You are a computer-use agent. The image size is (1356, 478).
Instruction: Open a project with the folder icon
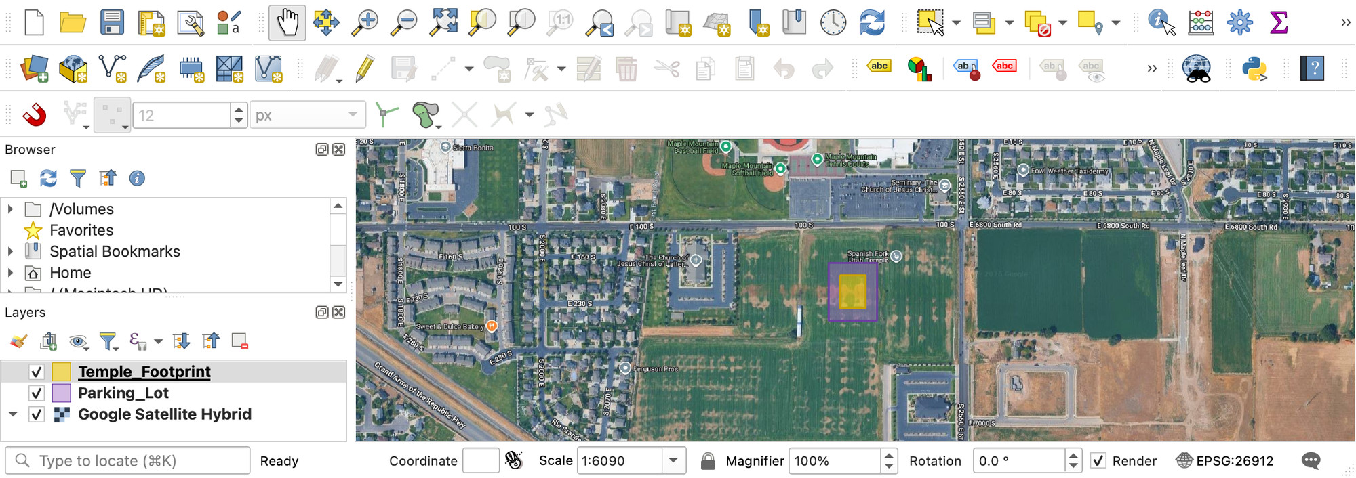73,22
